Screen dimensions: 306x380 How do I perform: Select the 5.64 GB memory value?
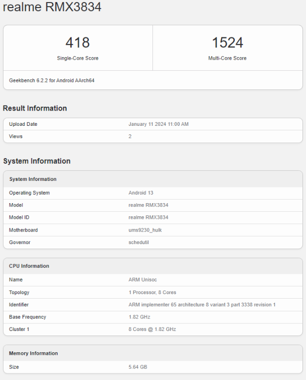(138, 367)
